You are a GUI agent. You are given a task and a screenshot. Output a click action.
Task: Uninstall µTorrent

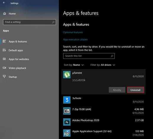136,90
